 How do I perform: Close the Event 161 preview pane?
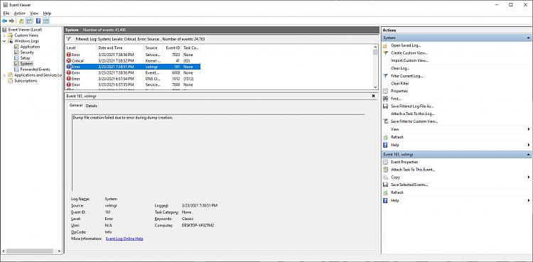tap(374, 96)
